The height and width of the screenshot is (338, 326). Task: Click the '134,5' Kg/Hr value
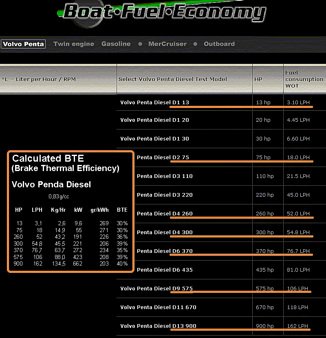click(59, 263)
